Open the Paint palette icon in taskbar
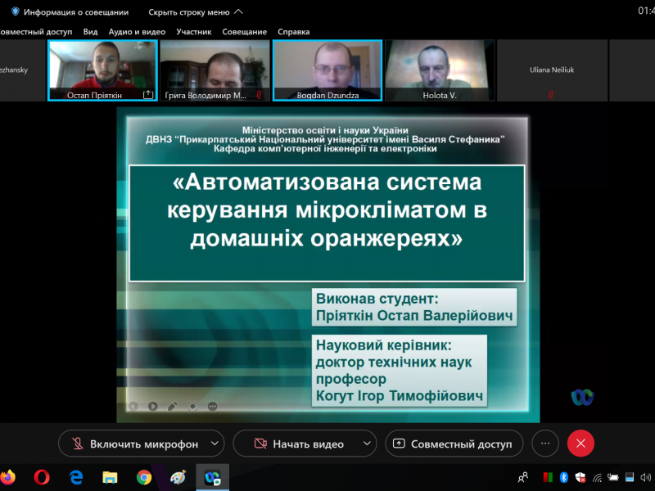Screen dimensions: 655x491 178,476
